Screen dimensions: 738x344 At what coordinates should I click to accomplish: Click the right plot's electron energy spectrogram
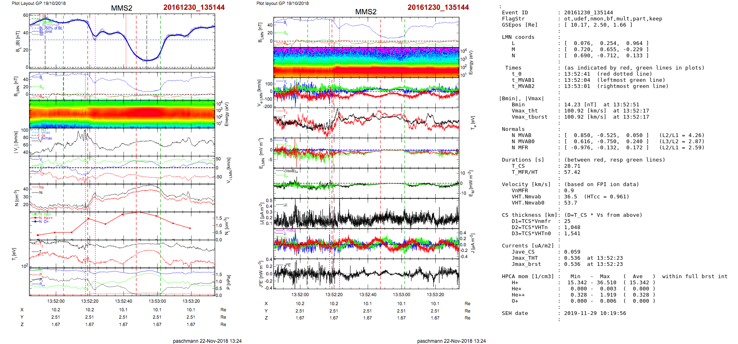pyautogui.click(x=366, y=62)
